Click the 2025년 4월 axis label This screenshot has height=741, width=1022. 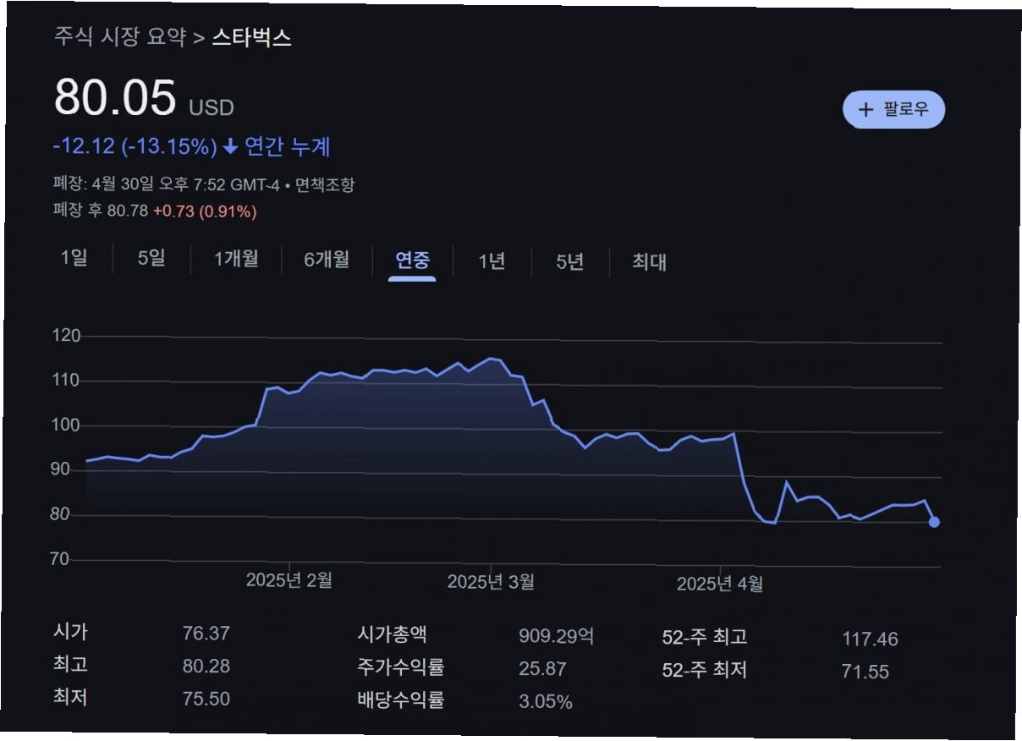coord(720,584)
